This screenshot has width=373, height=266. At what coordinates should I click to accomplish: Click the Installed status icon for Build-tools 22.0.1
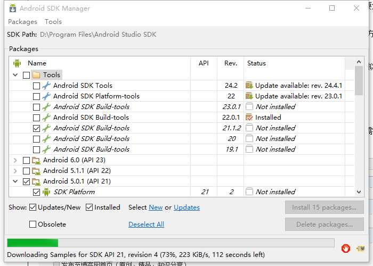click(x=249, y=118)
